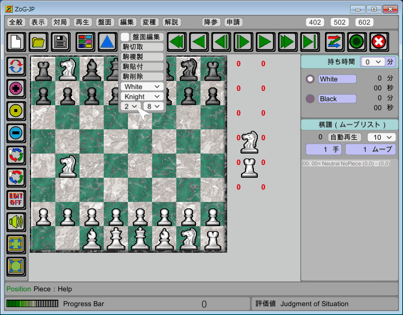Screen dimensions: 403x315
Task: Open a file with the folder icon
Action: 39,41
